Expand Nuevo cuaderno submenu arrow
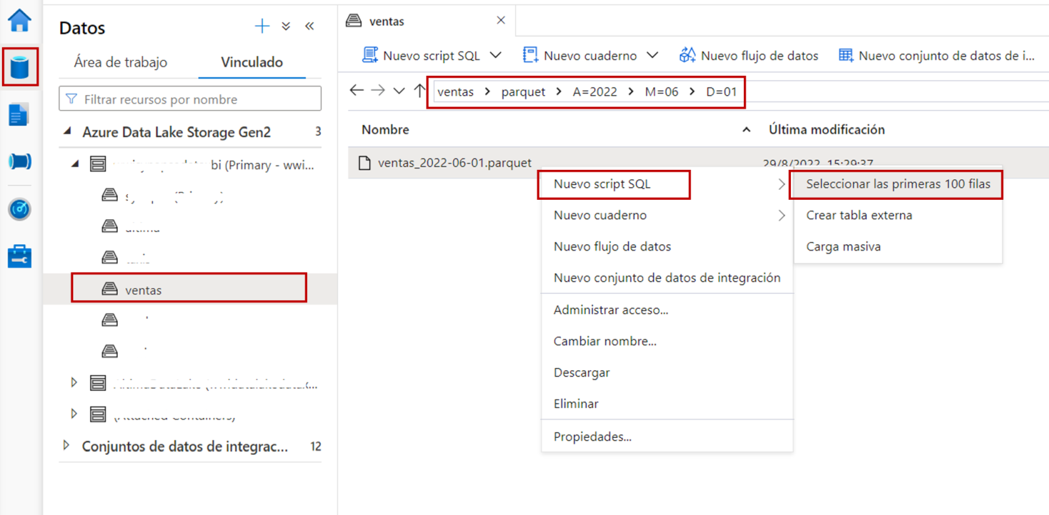Viewport: 1049px width, 515px height. click(781, 216)
